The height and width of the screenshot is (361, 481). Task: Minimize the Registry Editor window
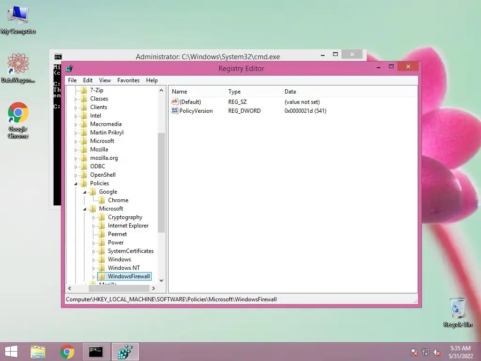tap(379, 67)
